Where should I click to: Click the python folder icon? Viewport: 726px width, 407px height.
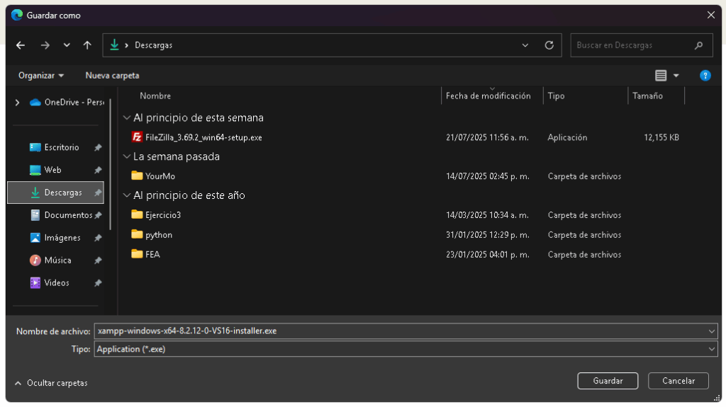coord(137,234)
